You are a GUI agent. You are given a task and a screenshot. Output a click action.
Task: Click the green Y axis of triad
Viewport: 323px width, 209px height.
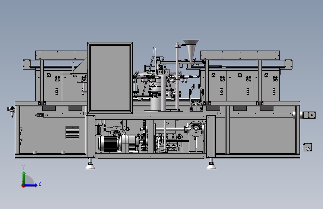pyautogui.click(x=24, y=178)
